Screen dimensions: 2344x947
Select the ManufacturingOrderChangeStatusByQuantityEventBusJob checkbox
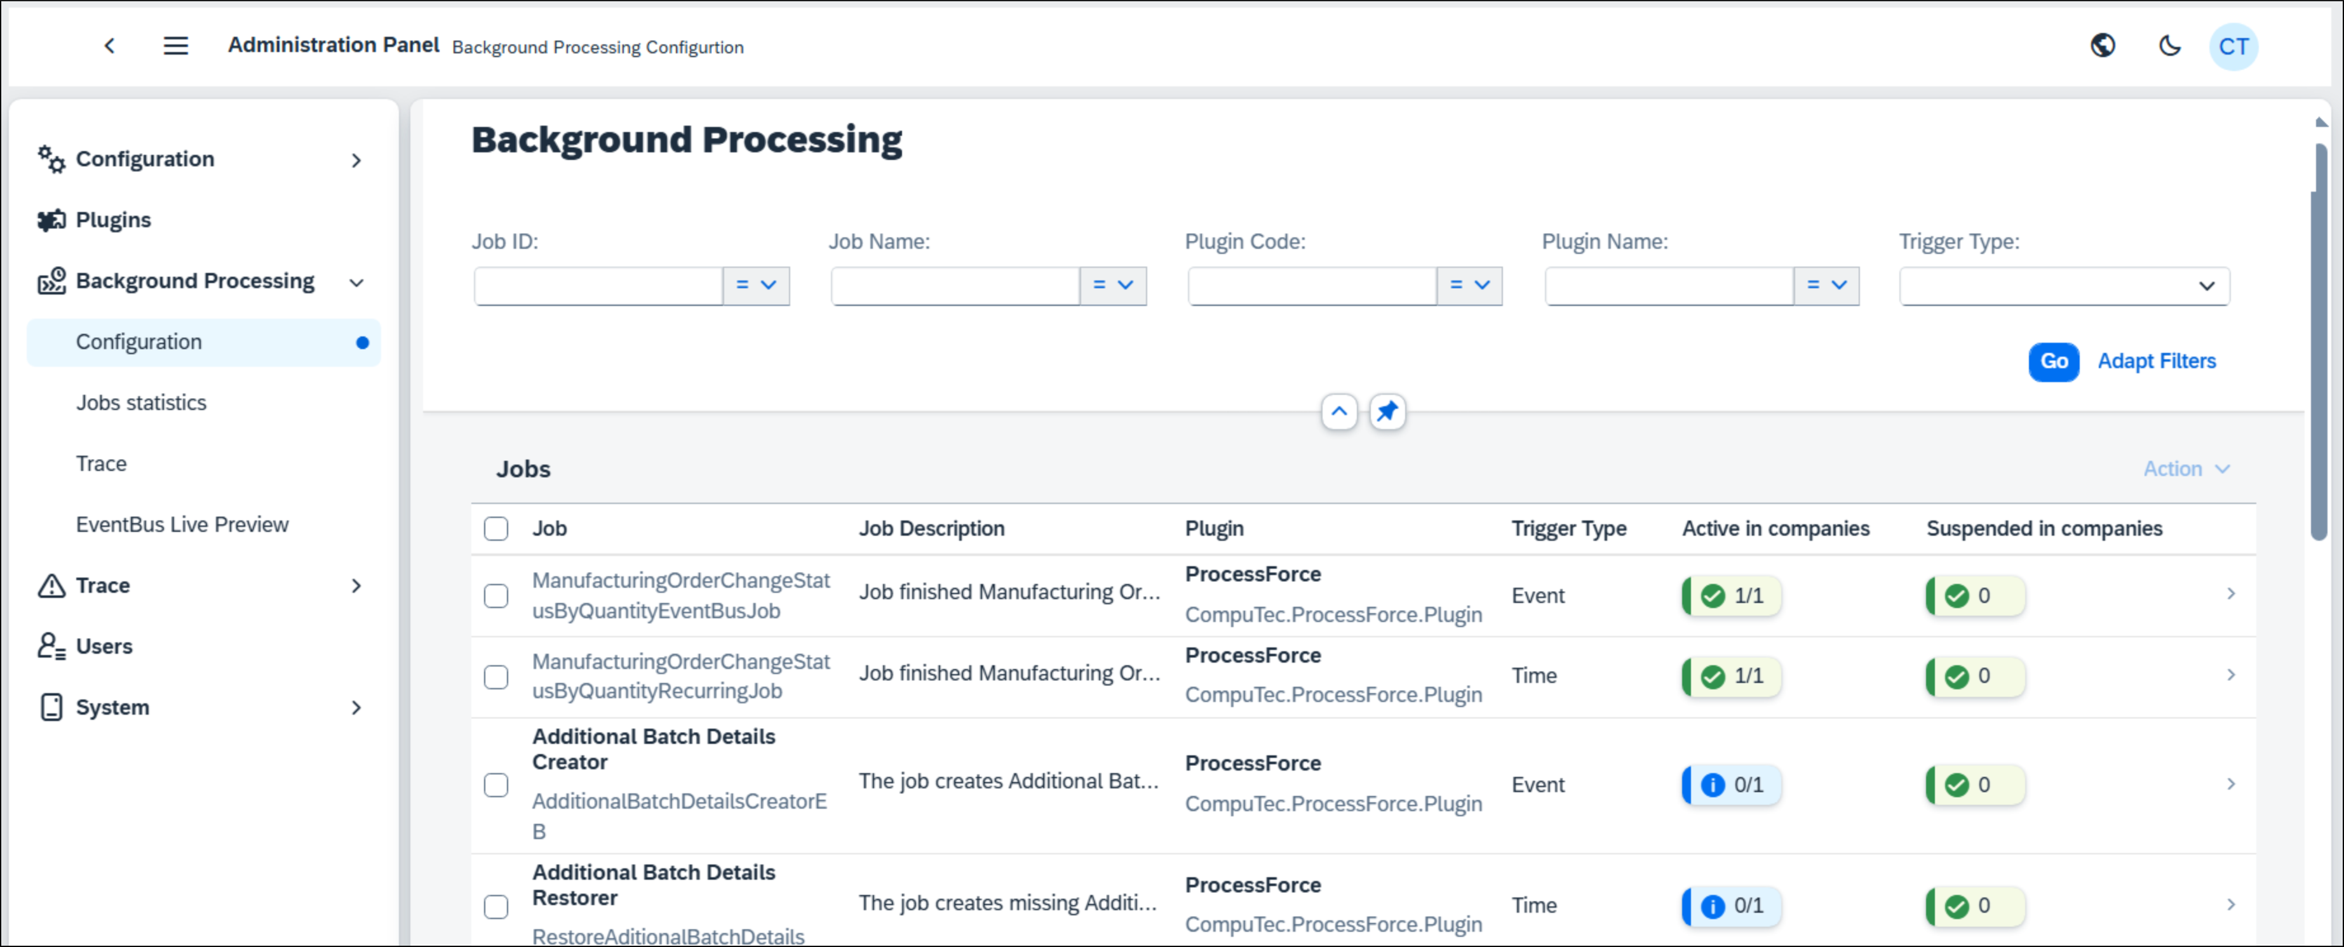coord(496,596)
